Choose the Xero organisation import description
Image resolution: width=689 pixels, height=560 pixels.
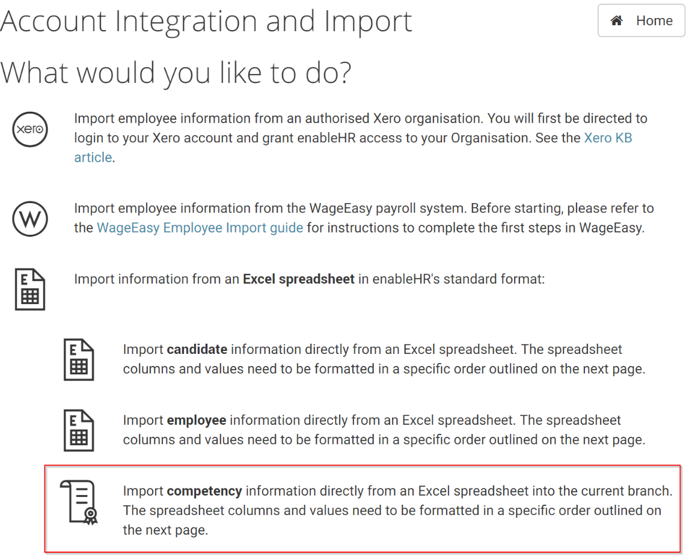[x=360, y=138]
